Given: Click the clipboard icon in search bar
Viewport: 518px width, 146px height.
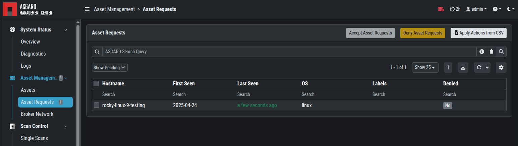Looking at the screenshot, I should pyautogui.click(x=492, y=52).
